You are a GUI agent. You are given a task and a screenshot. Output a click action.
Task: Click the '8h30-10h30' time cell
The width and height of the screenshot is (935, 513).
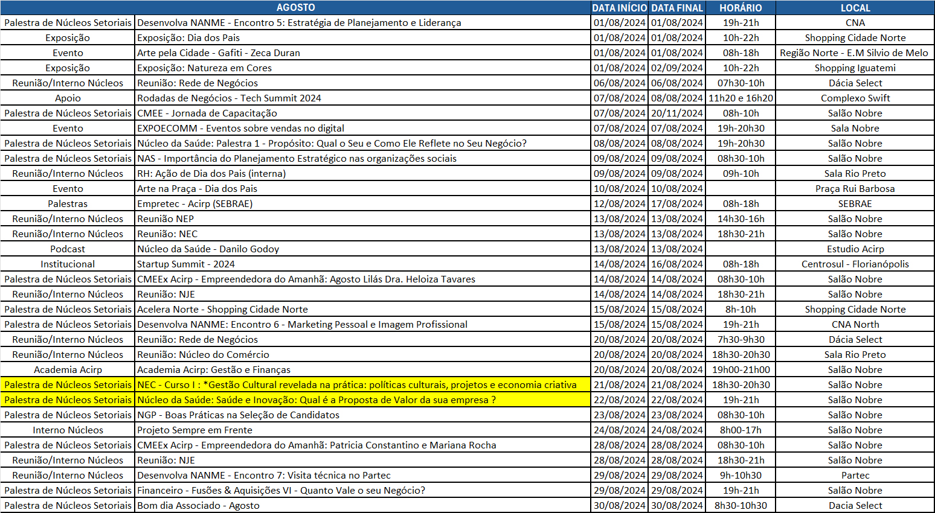pyautogui.click(x=741, y=505)
